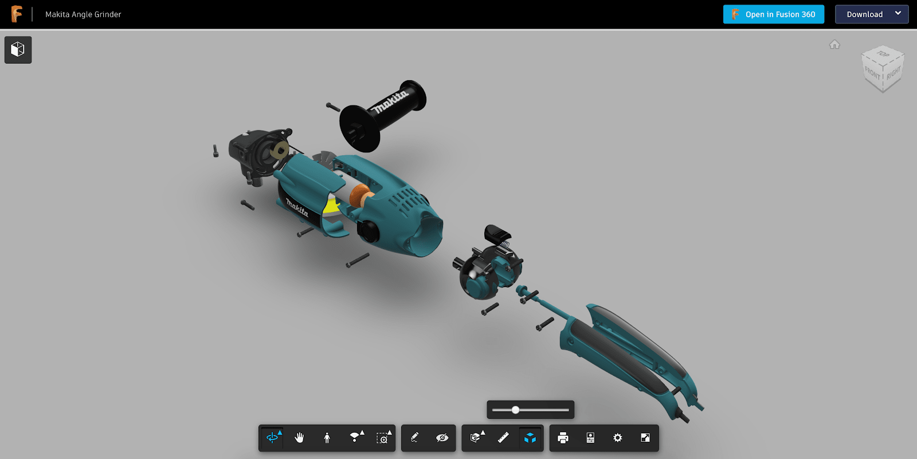
Task: Open the Section analysis tool
Action: pyautogui.click(x=476, y=438)
